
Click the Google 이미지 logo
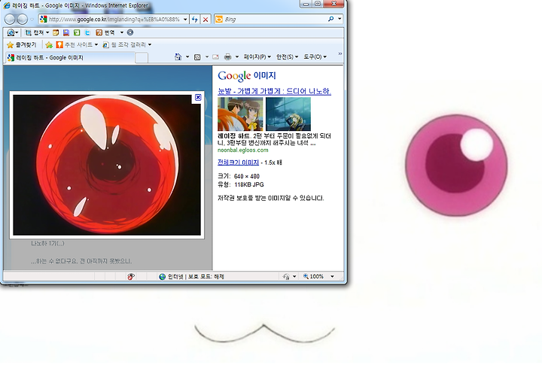246,76
